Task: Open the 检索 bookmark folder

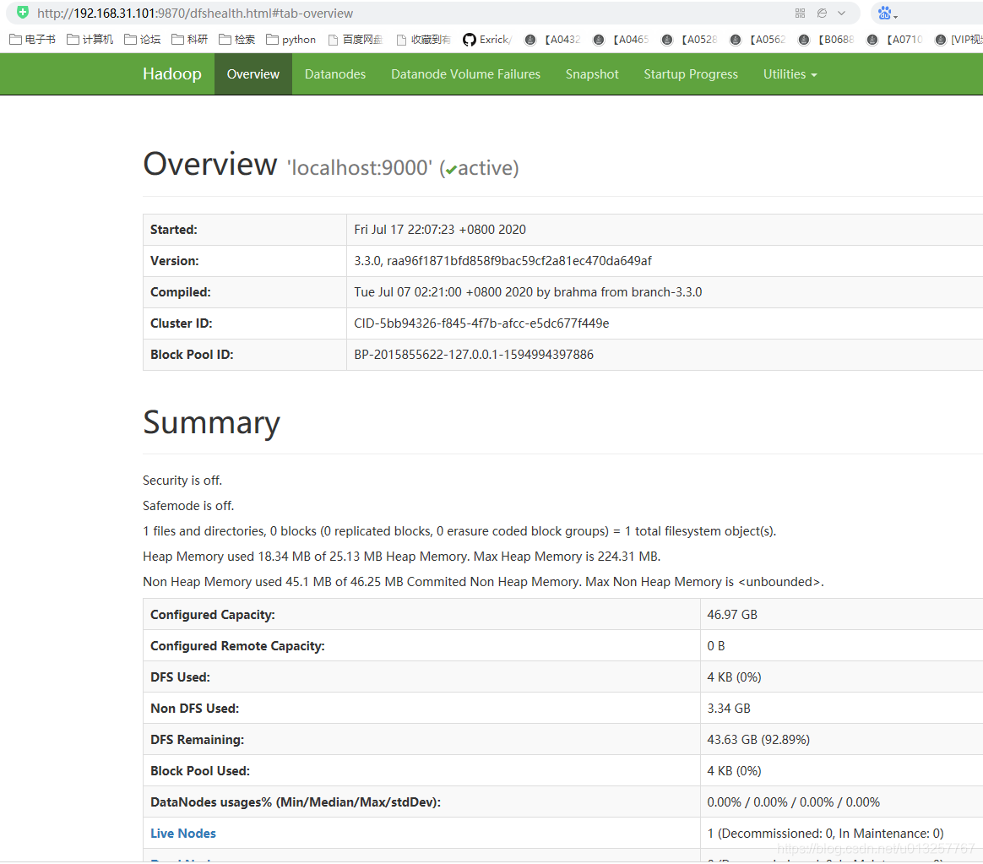Action: click(x=237, y=40)
